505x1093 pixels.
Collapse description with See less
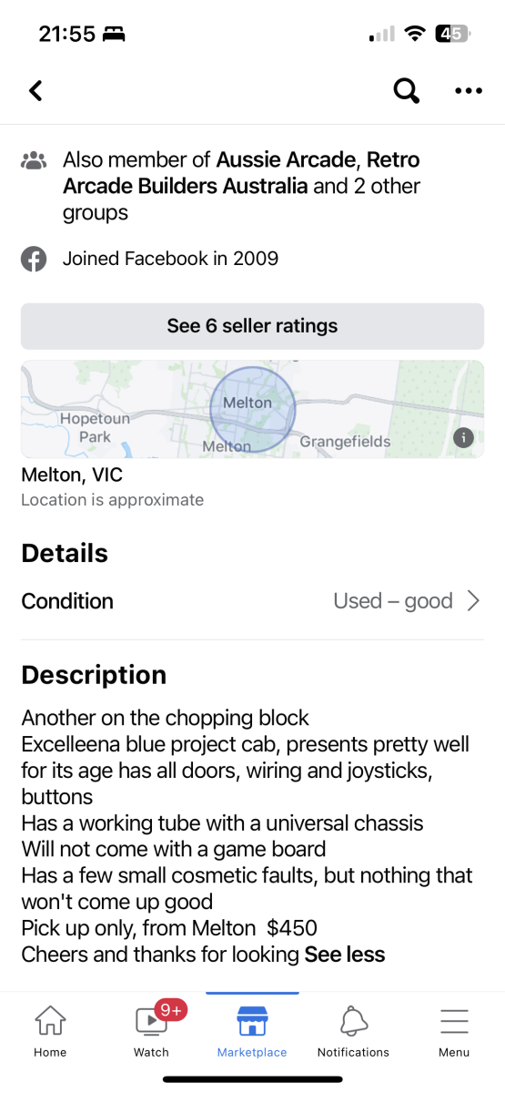click(x=345, y=955)
